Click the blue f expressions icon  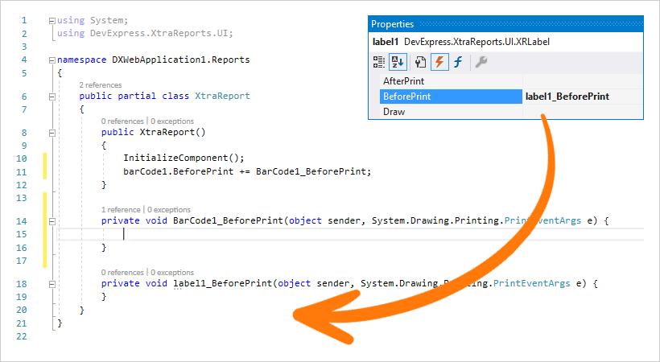click(x=458, y=62)
